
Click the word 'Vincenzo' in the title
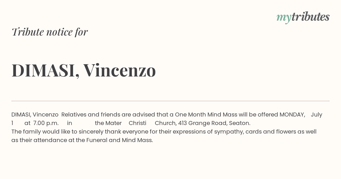[119, 70]
